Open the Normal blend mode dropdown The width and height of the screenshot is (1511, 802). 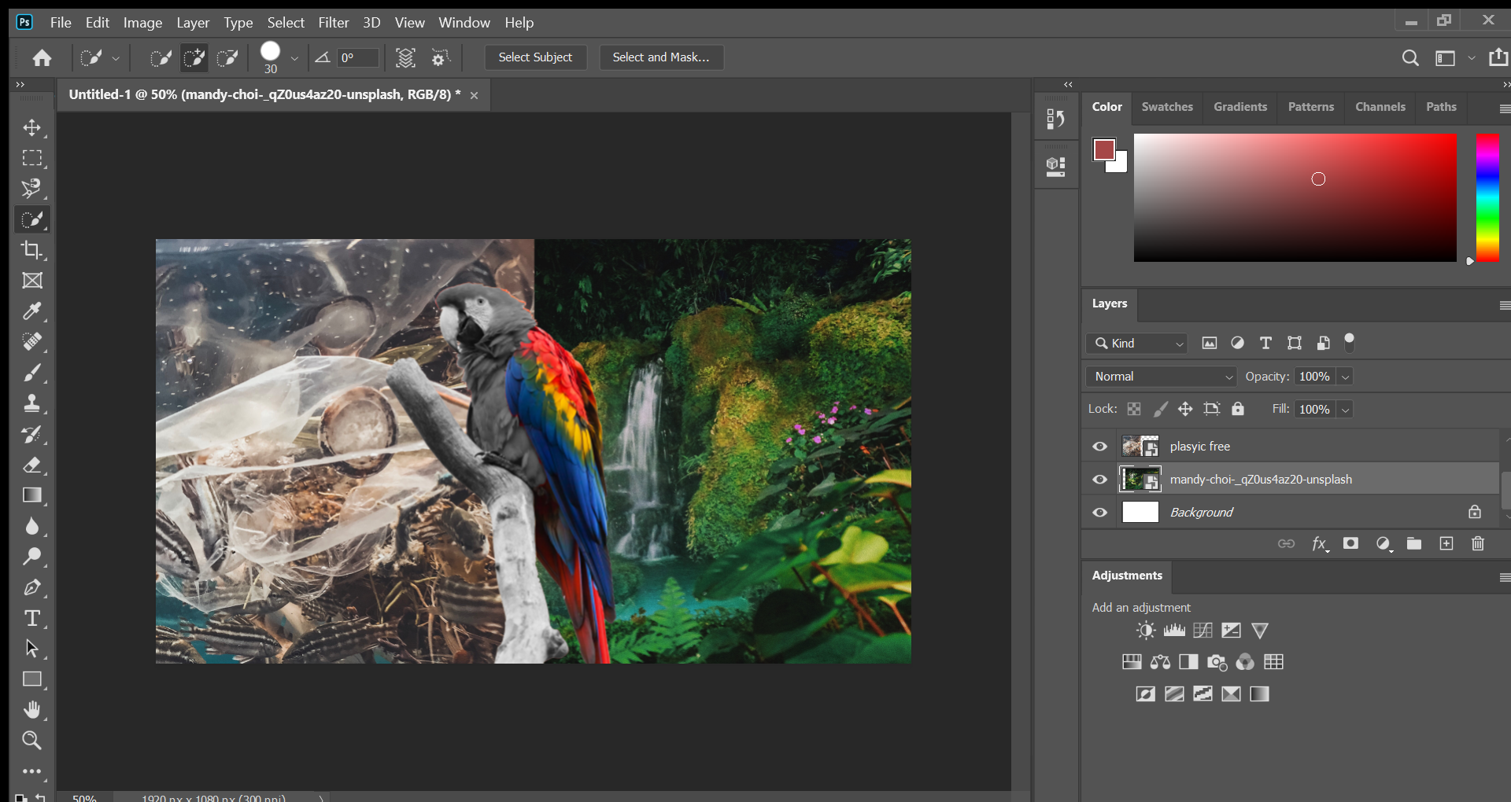tap(1161, 377)
